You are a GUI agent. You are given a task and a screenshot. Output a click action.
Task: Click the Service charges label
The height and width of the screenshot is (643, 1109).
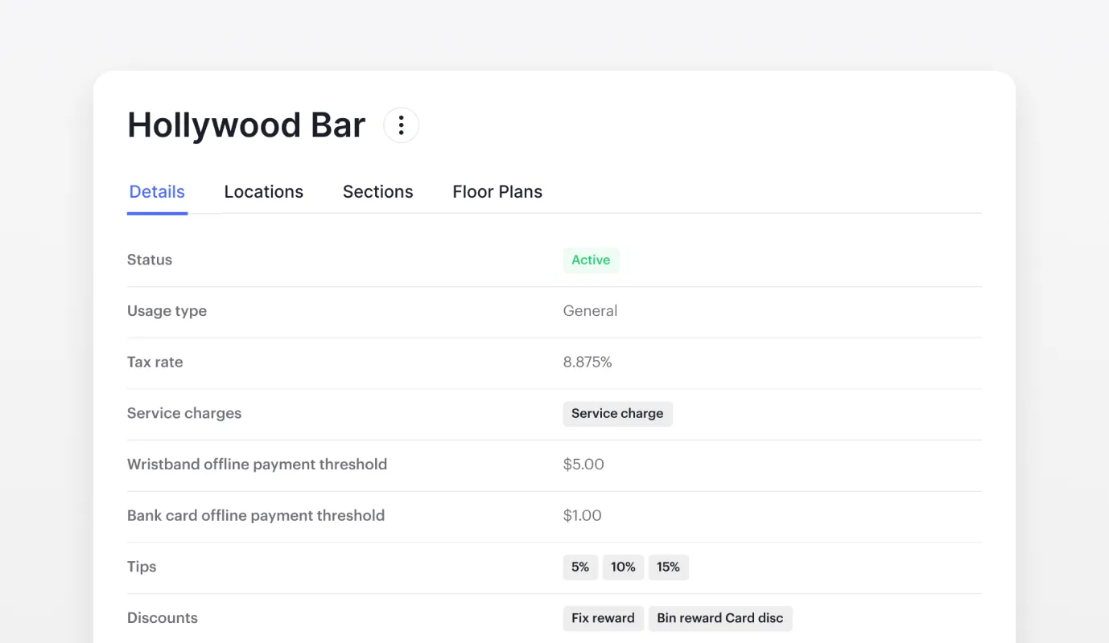(184, 413)
